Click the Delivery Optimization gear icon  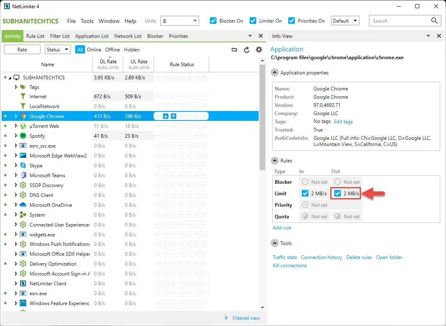click(x=23, y=264)
